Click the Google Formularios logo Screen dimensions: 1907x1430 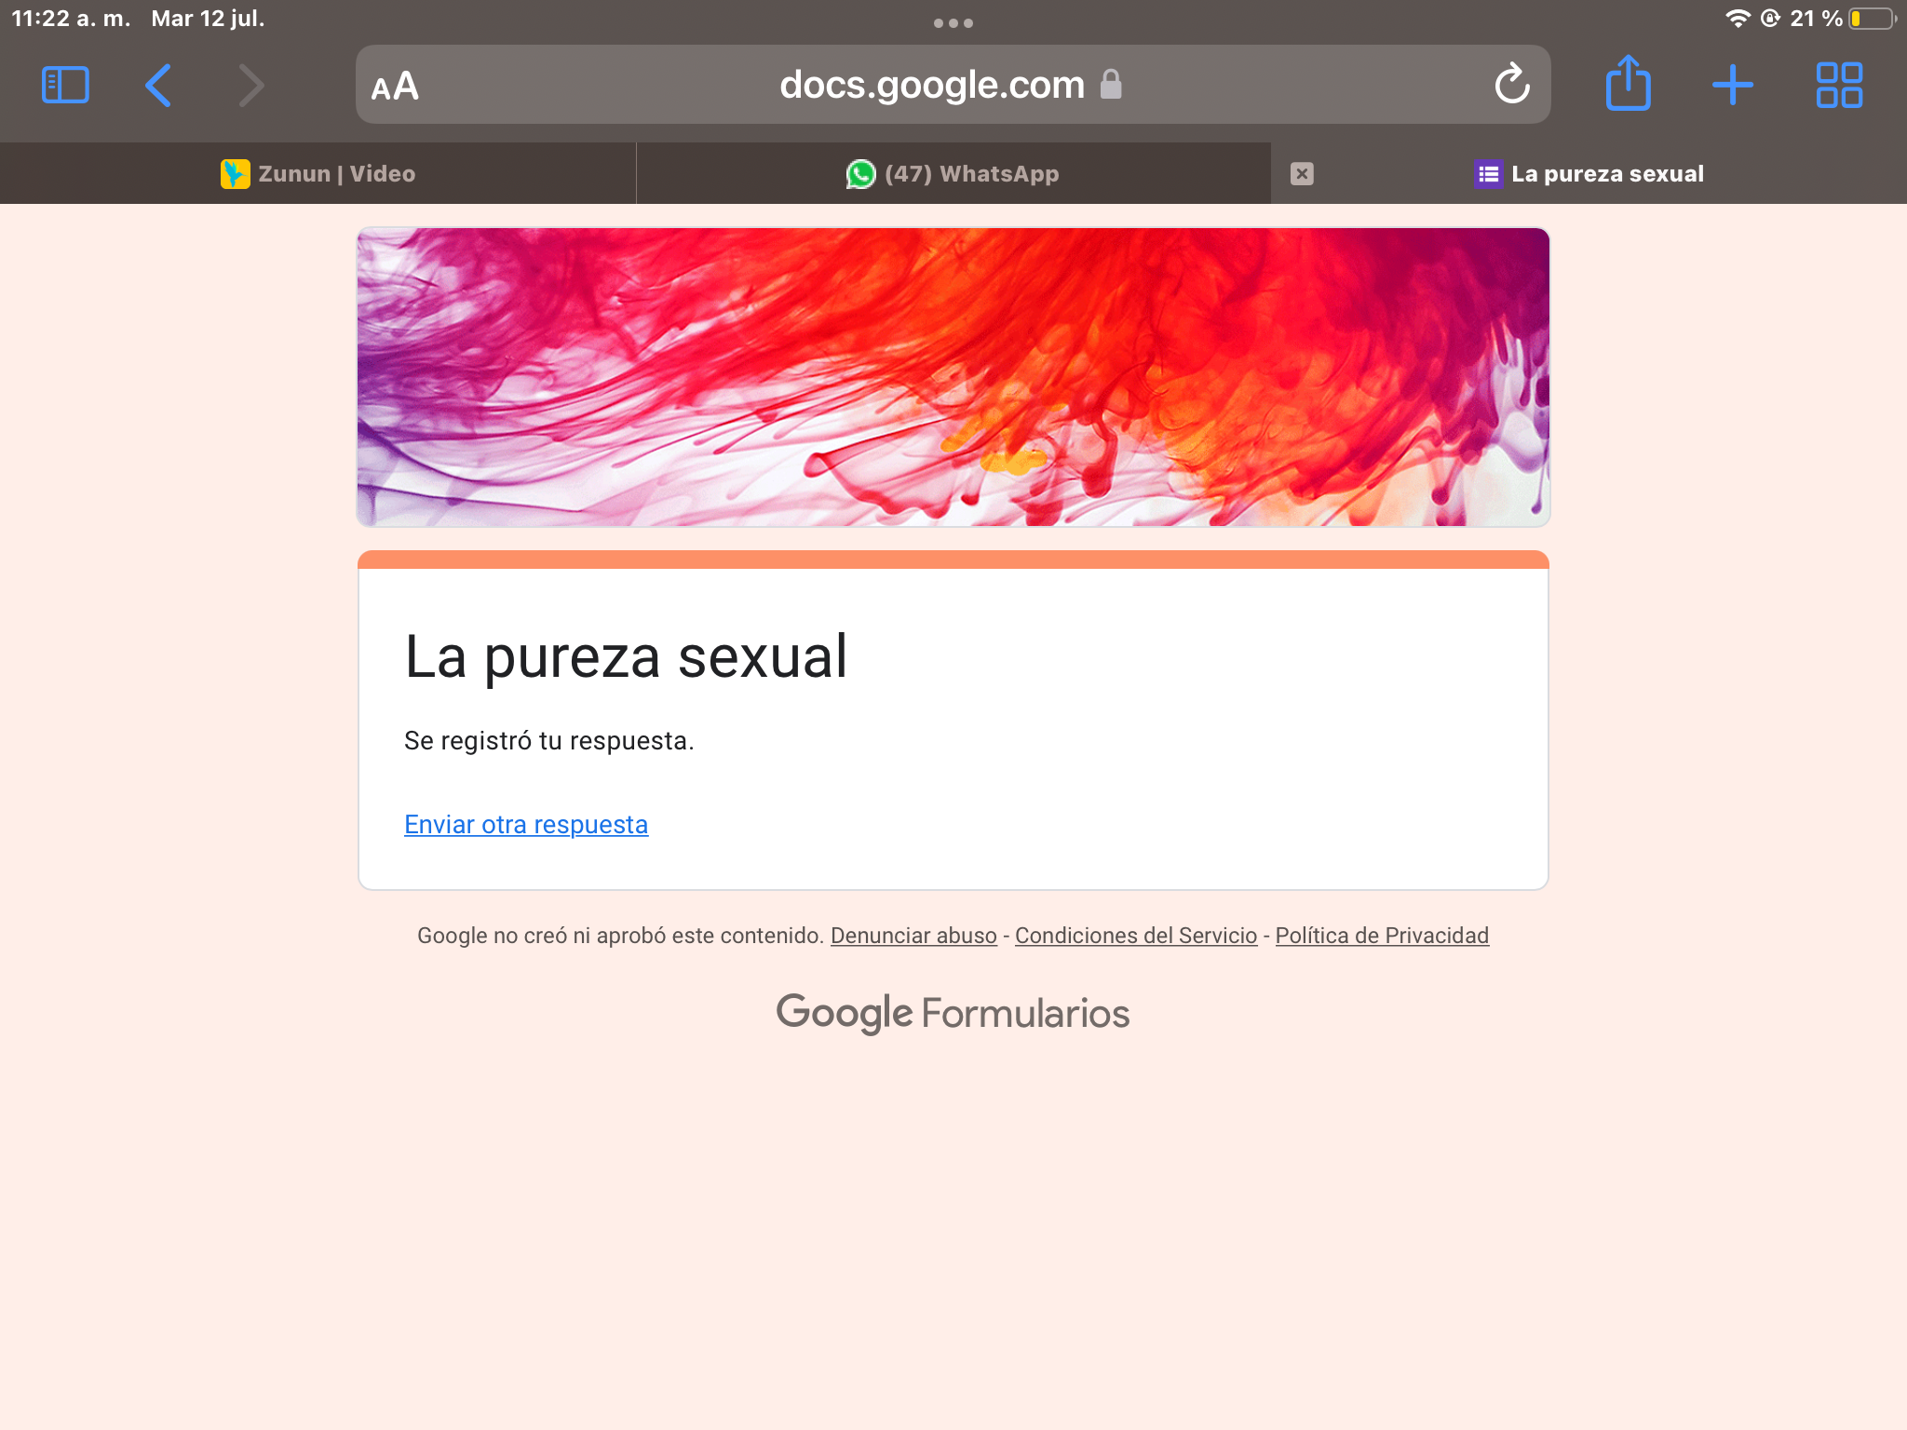[953, 1013]
